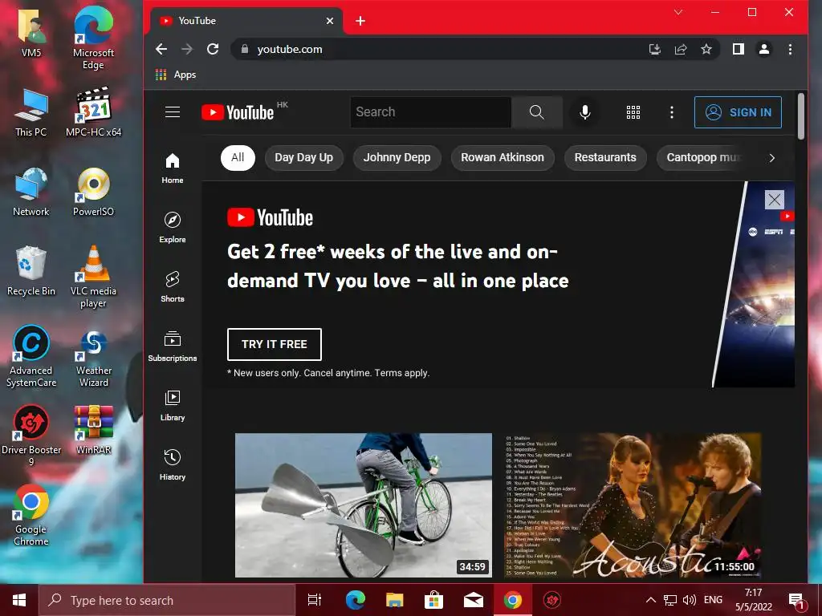Open the YouTube apps grid icon
The height and width of the screenshot is (616, 822).
pos(633,112)
